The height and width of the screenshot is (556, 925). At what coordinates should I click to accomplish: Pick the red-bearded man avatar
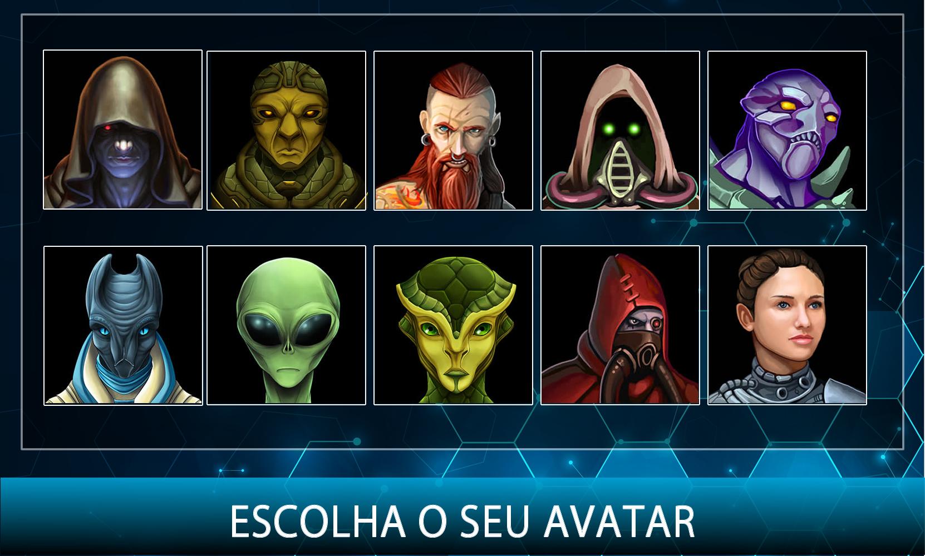453,131
